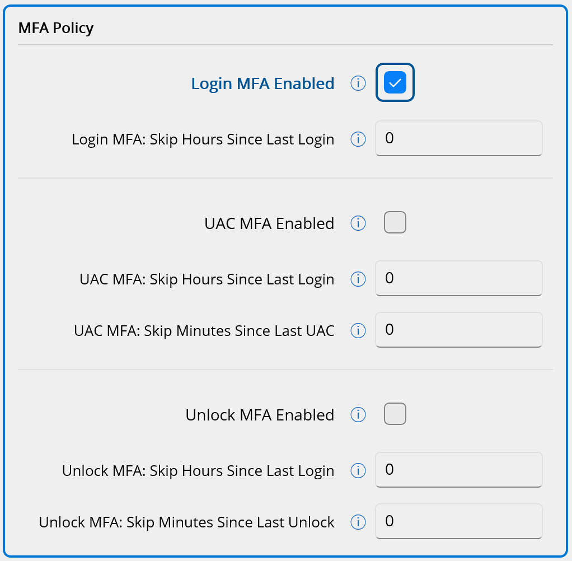This screenshot has width=572, height=561.
Task: Click info icon beside Unlock MFA Enabled
Action: pyautogui.click(x=358, y=415)
